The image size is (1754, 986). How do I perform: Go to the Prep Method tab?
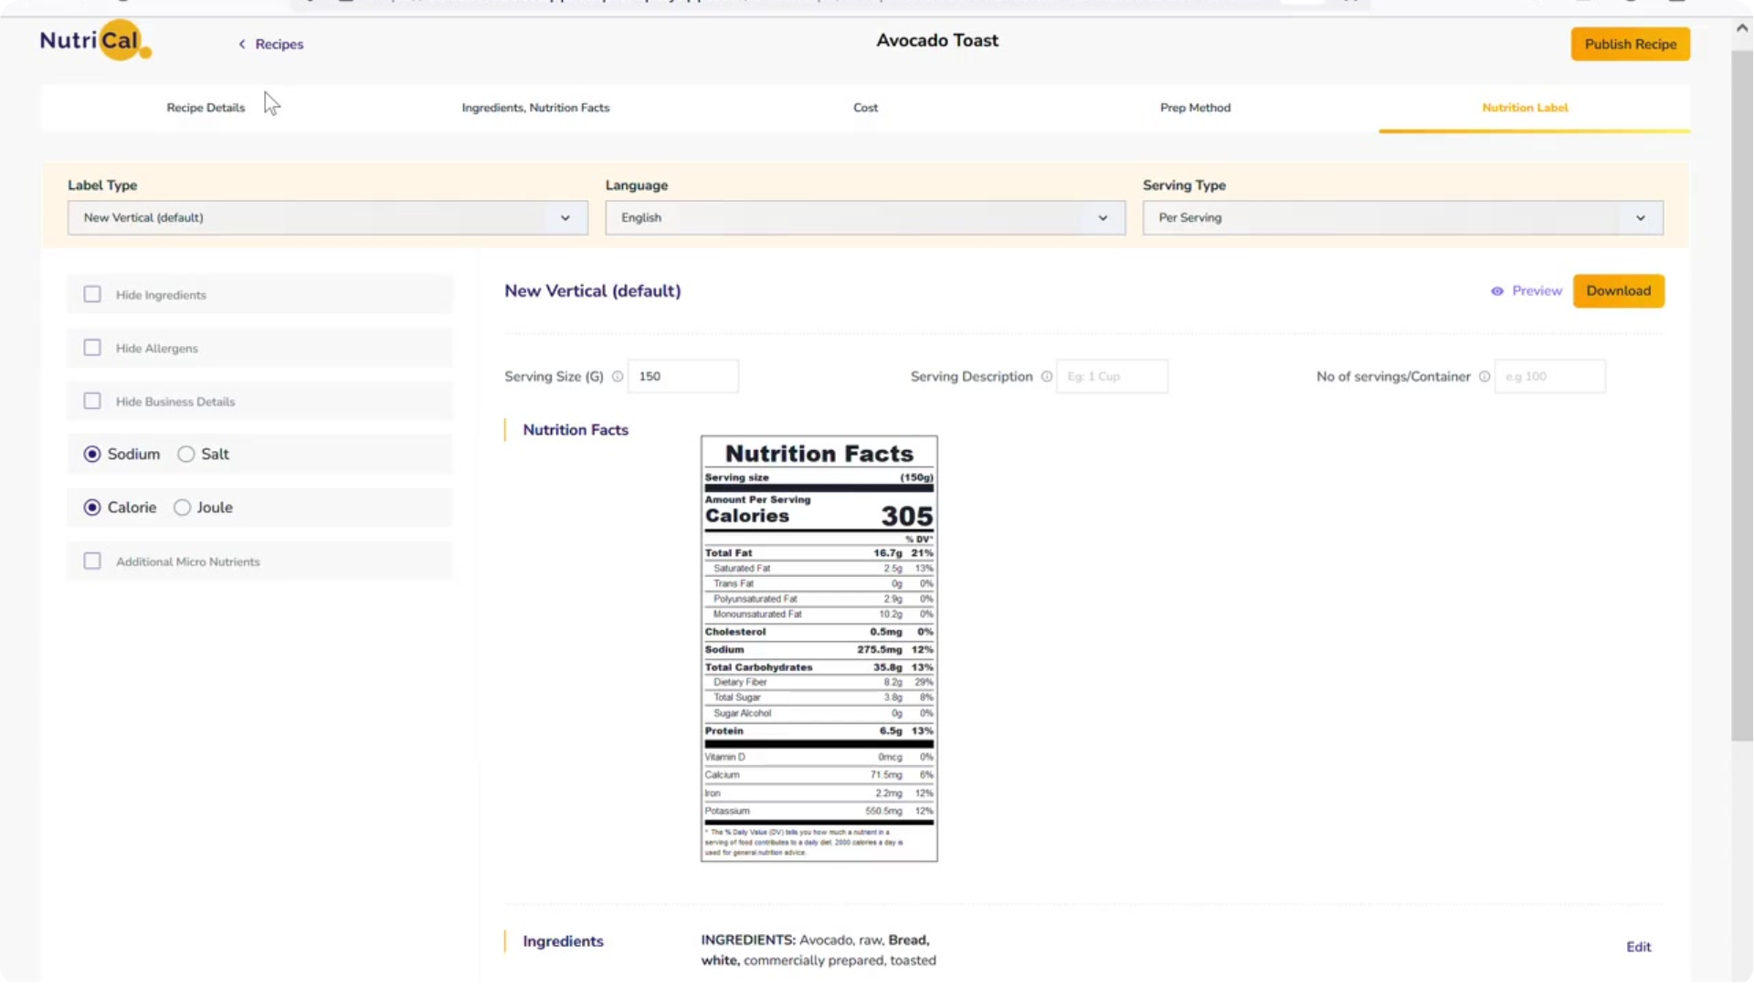[x=1195, y=108]
